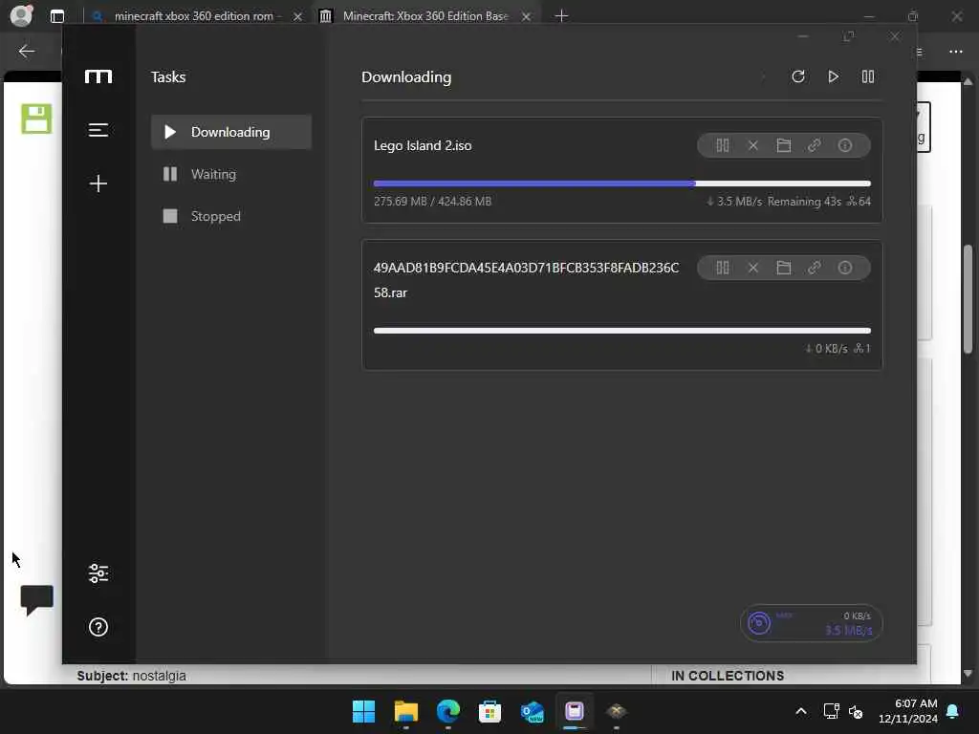Viewport: 979px width, 734px height.
Task: Open browser settings three-dot menu
Action: point(956,52)
